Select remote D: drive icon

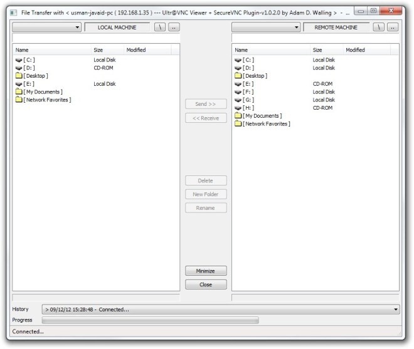click(x=238, y=68)
